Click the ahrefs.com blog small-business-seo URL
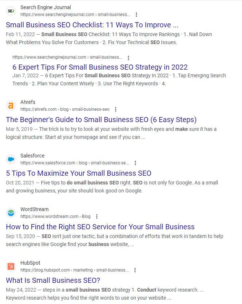The height and width of the screenshot is (304, 242). (x=65, y=109)
